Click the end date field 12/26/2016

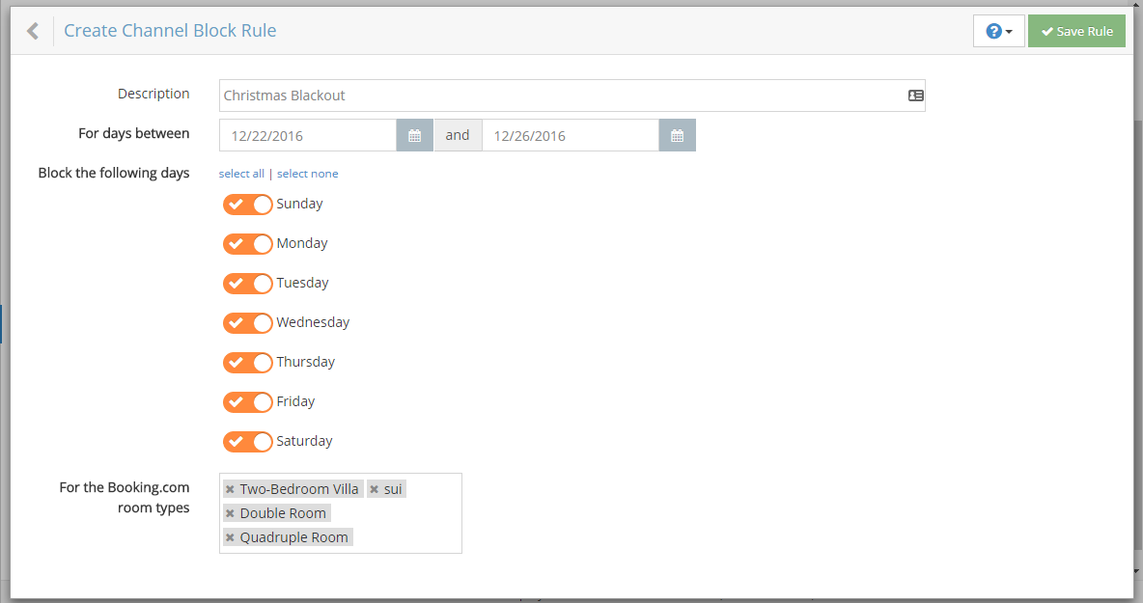tap(570, 136)
